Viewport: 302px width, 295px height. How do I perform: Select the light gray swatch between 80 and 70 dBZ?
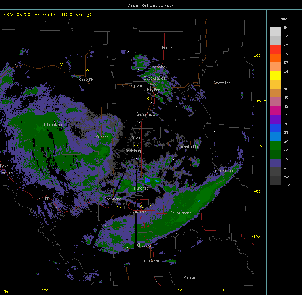tap(275, 32)
